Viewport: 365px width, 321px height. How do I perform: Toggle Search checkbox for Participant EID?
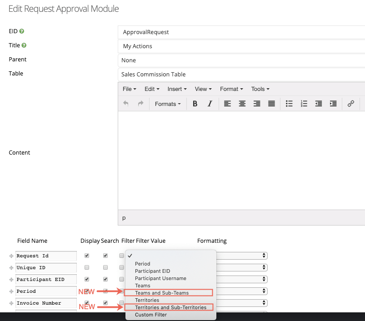105,279
